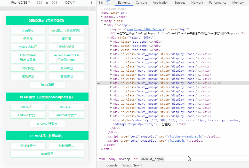Image resolution: width=249 pixels, height=168 pixels.
Task: Open the Console drawer three-dot menu
Action: coord(101,165)
